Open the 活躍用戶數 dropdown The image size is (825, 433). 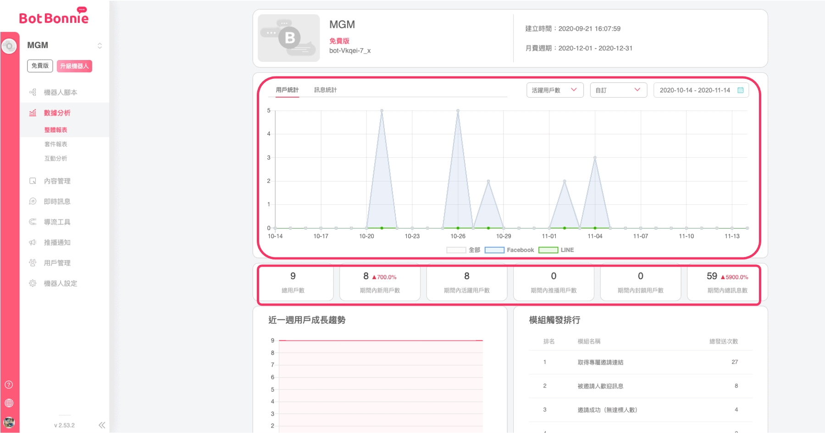click(554, 90)
